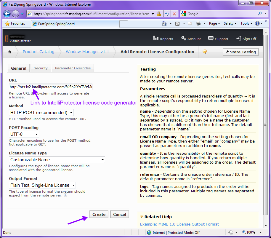Stop loading with the red X icon
Screen dimensions: 271x238
tap(174, 14)
